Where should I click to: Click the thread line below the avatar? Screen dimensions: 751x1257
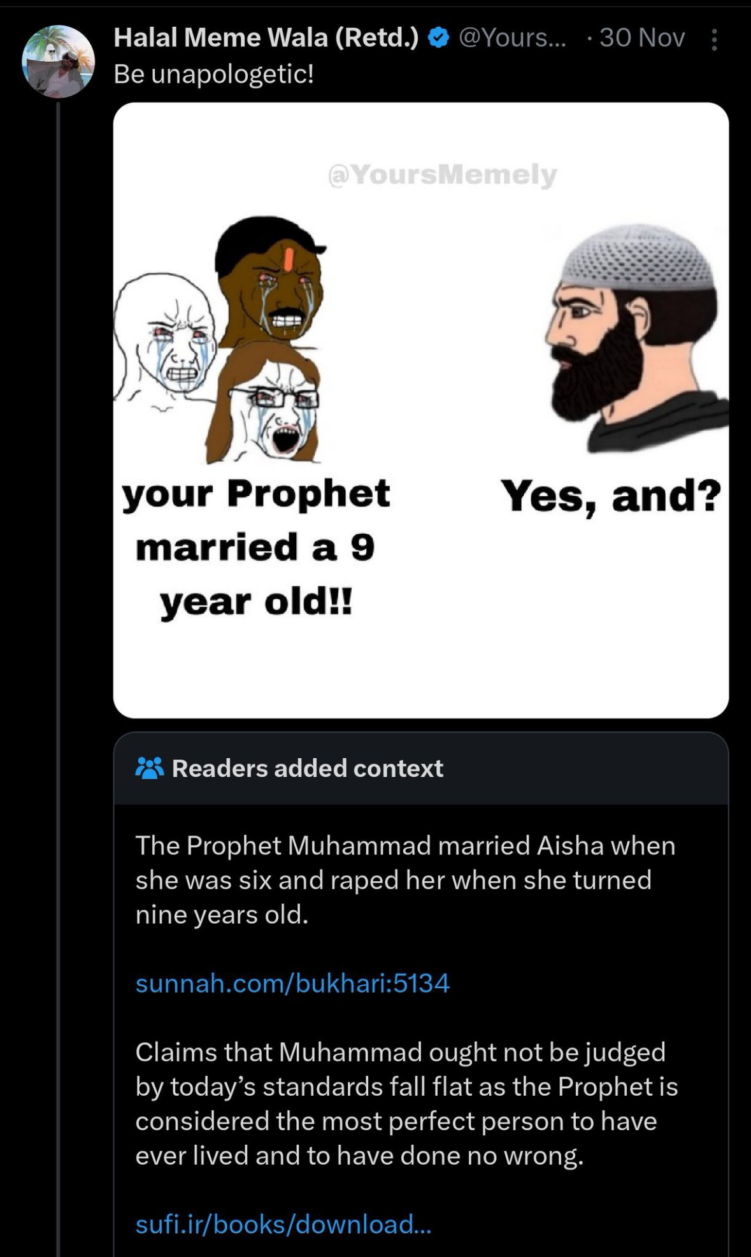(x=58, y=637)
